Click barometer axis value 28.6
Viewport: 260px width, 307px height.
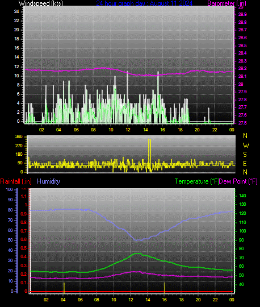pyautogui.click(x=242, y=38)
